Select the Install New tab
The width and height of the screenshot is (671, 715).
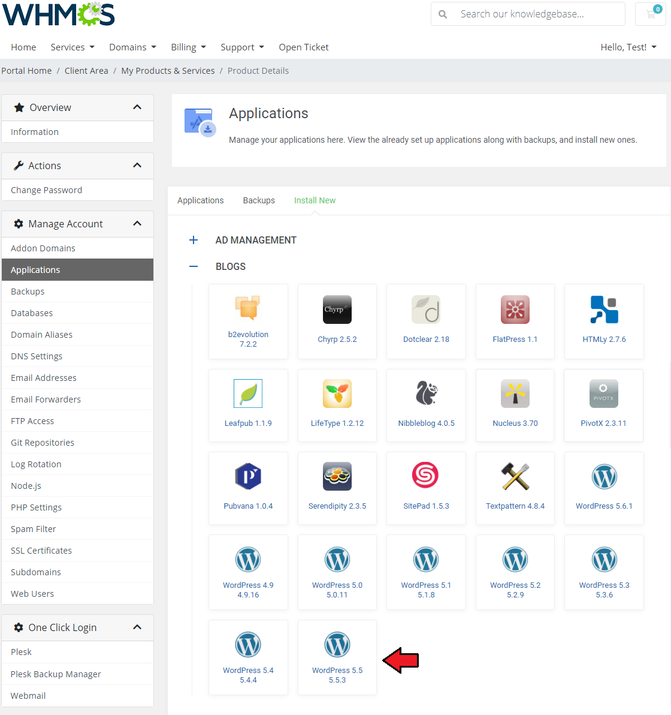click(315, 200)
